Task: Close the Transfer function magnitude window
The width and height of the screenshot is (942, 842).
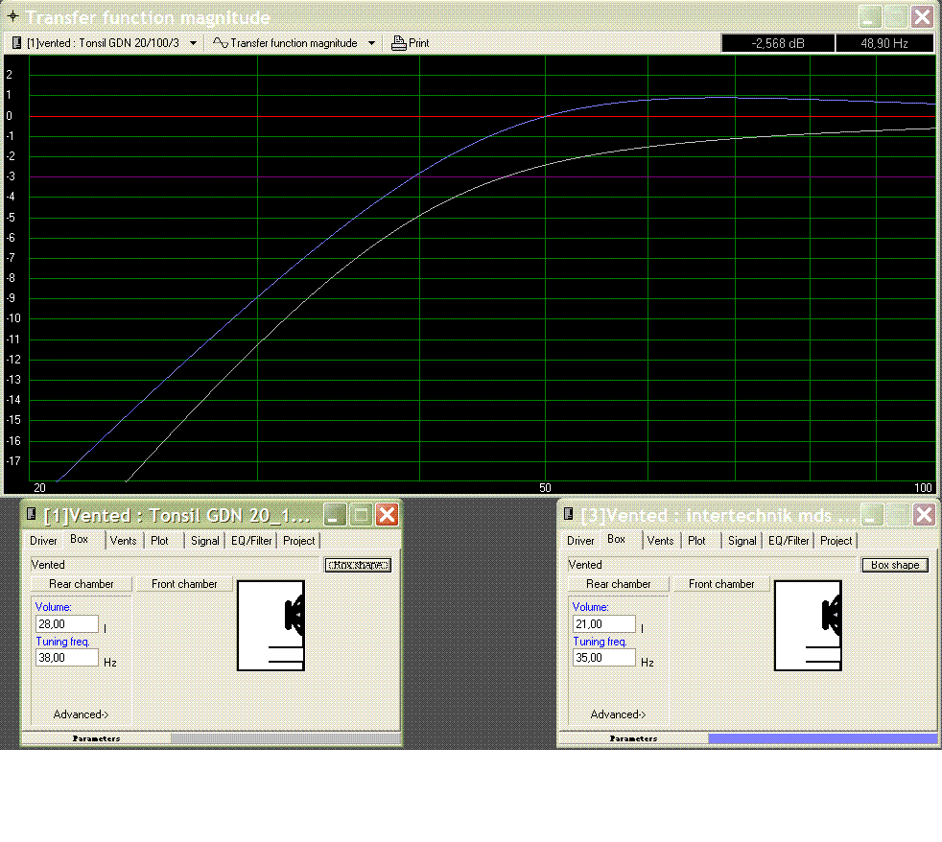Action: pos(922,17)
